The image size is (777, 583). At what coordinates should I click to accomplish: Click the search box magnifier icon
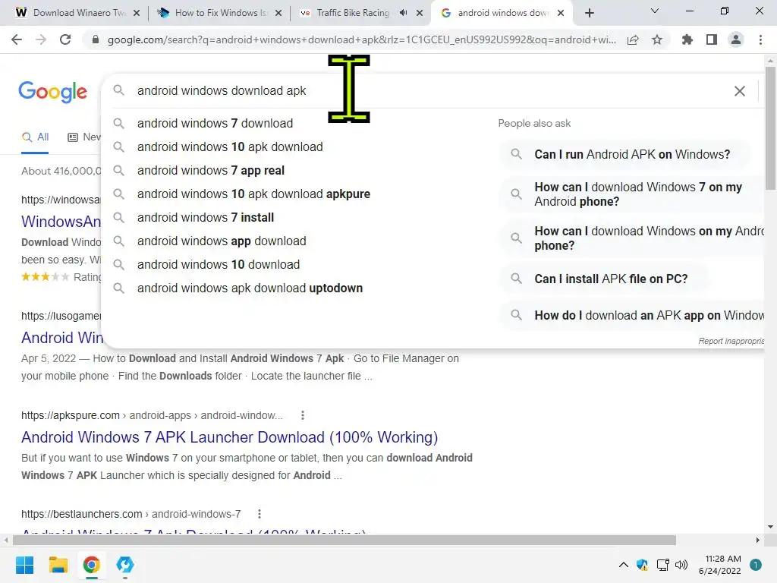click(118, 90)
